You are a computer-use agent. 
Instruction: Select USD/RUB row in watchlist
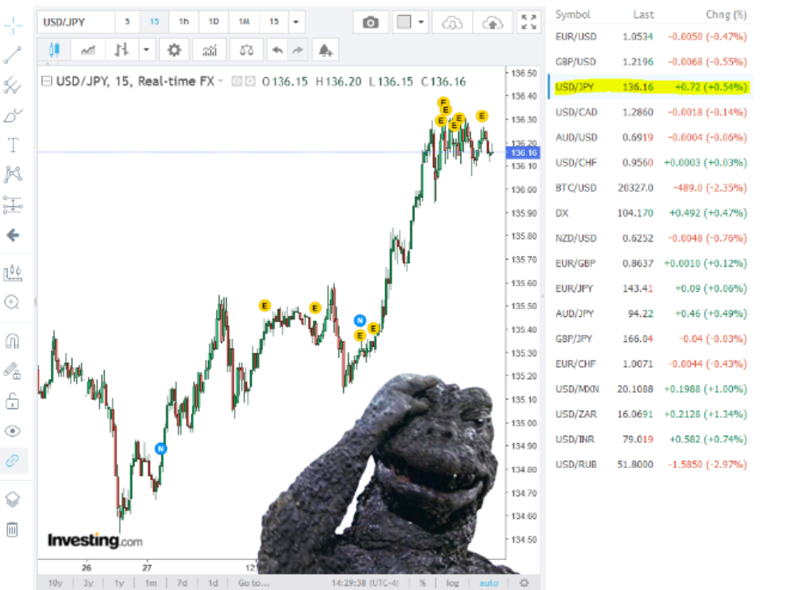click(650, 465)
